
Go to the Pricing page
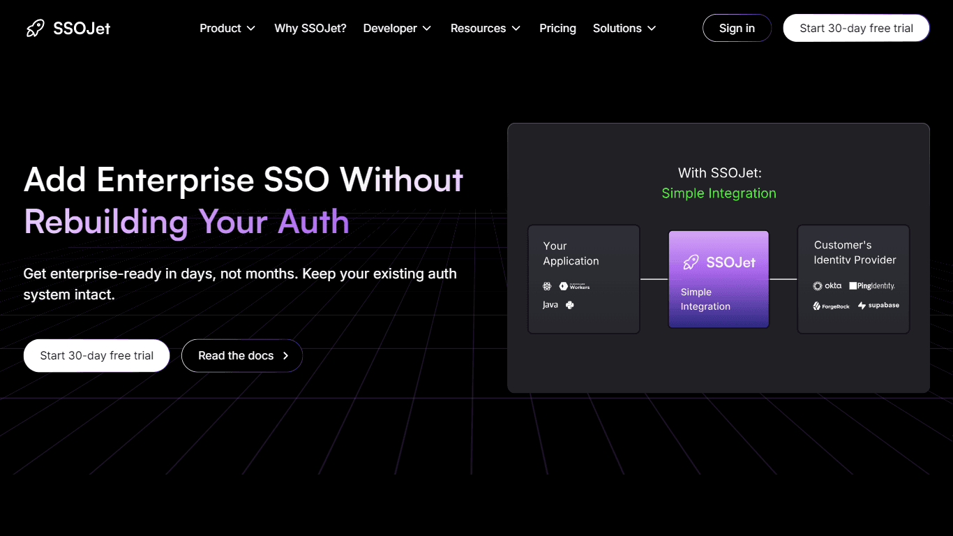557,29
